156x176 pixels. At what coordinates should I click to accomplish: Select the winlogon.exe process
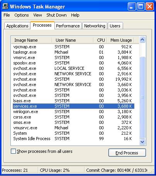[x=73, y=112]
